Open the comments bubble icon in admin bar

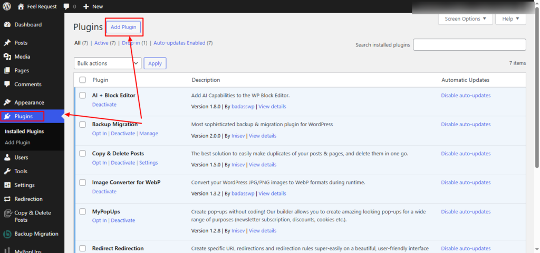[66, 6]
